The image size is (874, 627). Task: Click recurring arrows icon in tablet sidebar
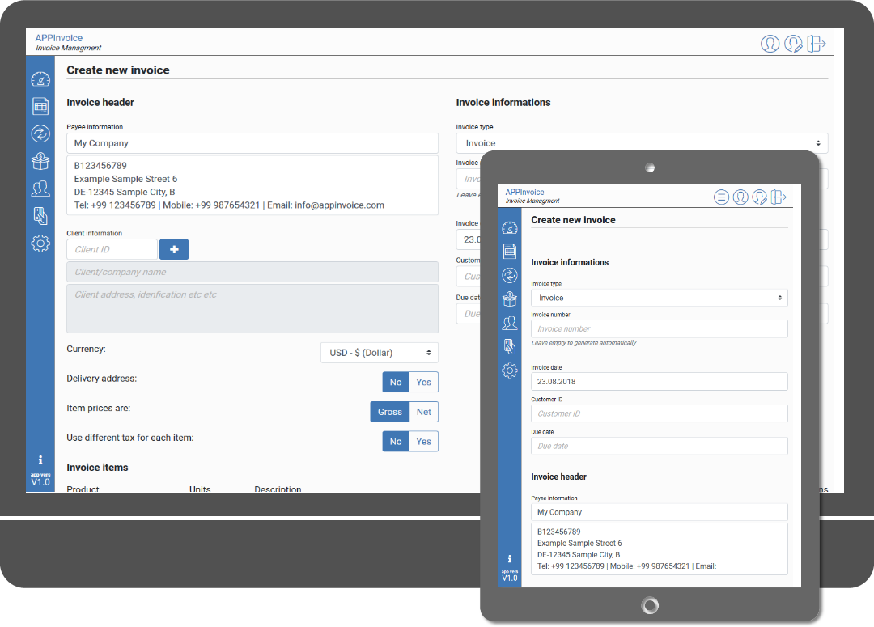click(510, 275)
